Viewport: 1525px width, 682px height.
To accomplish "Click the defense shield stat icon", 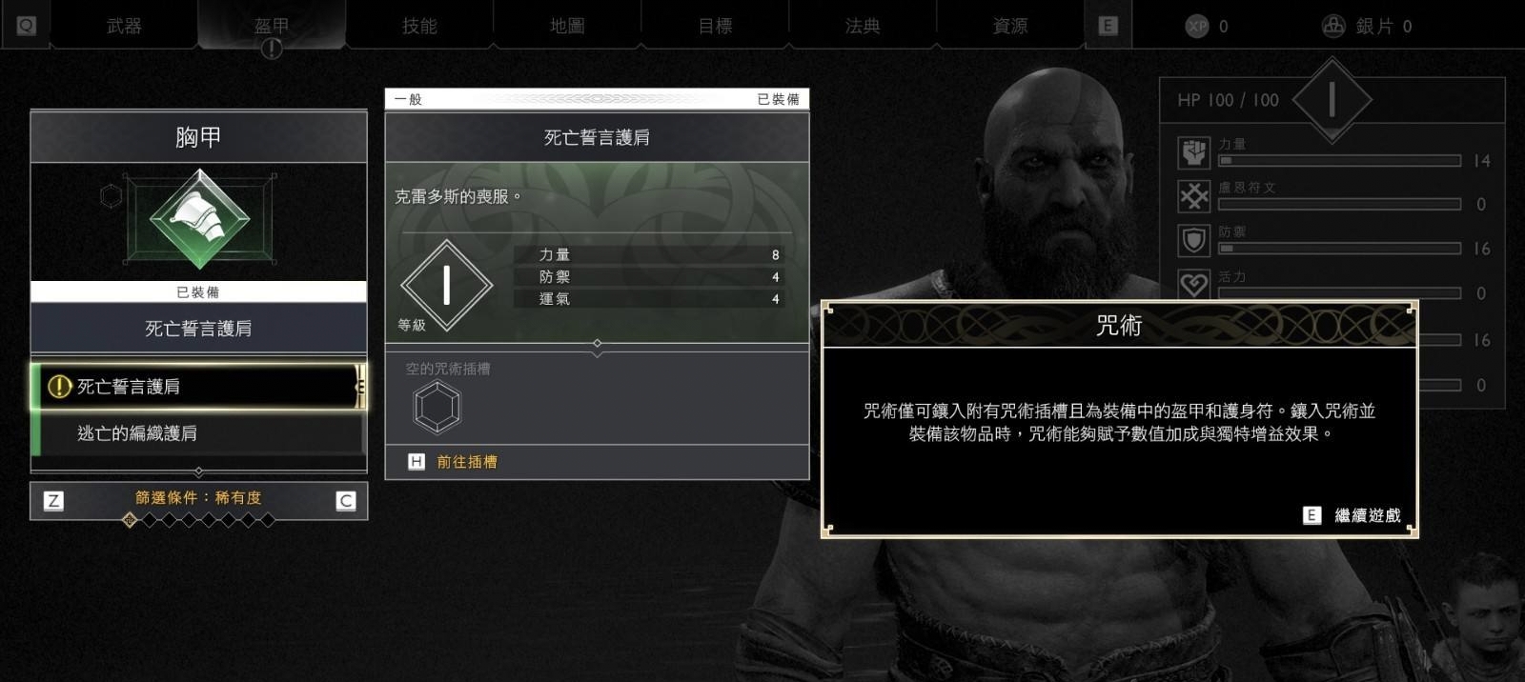I will (1194, 240).
